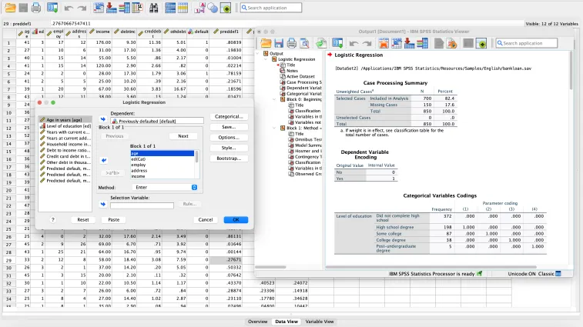Click the Selection Variable input field
The image size is (583, 327).
click(x=143, y=204)
